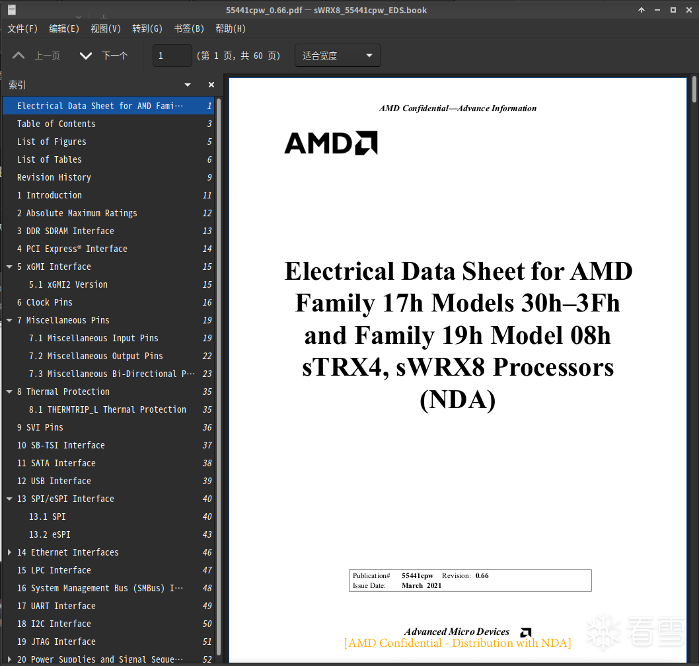Open 8.1 THERMTRIP_L Thermal Protection entry
Image resolution: width=699 pixels, height=666 pixels.
(x=108, y=409)
